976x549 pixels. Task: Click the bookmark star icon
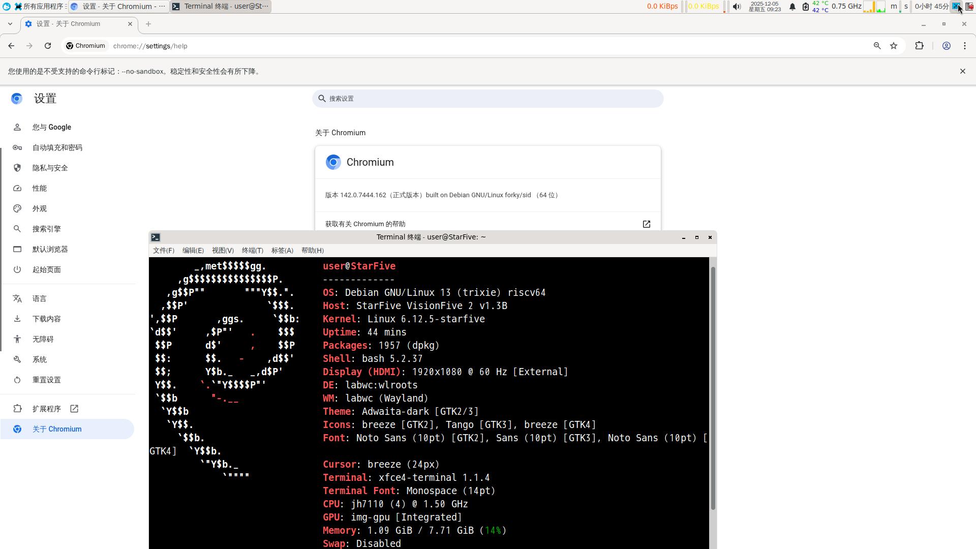point(894,46)
